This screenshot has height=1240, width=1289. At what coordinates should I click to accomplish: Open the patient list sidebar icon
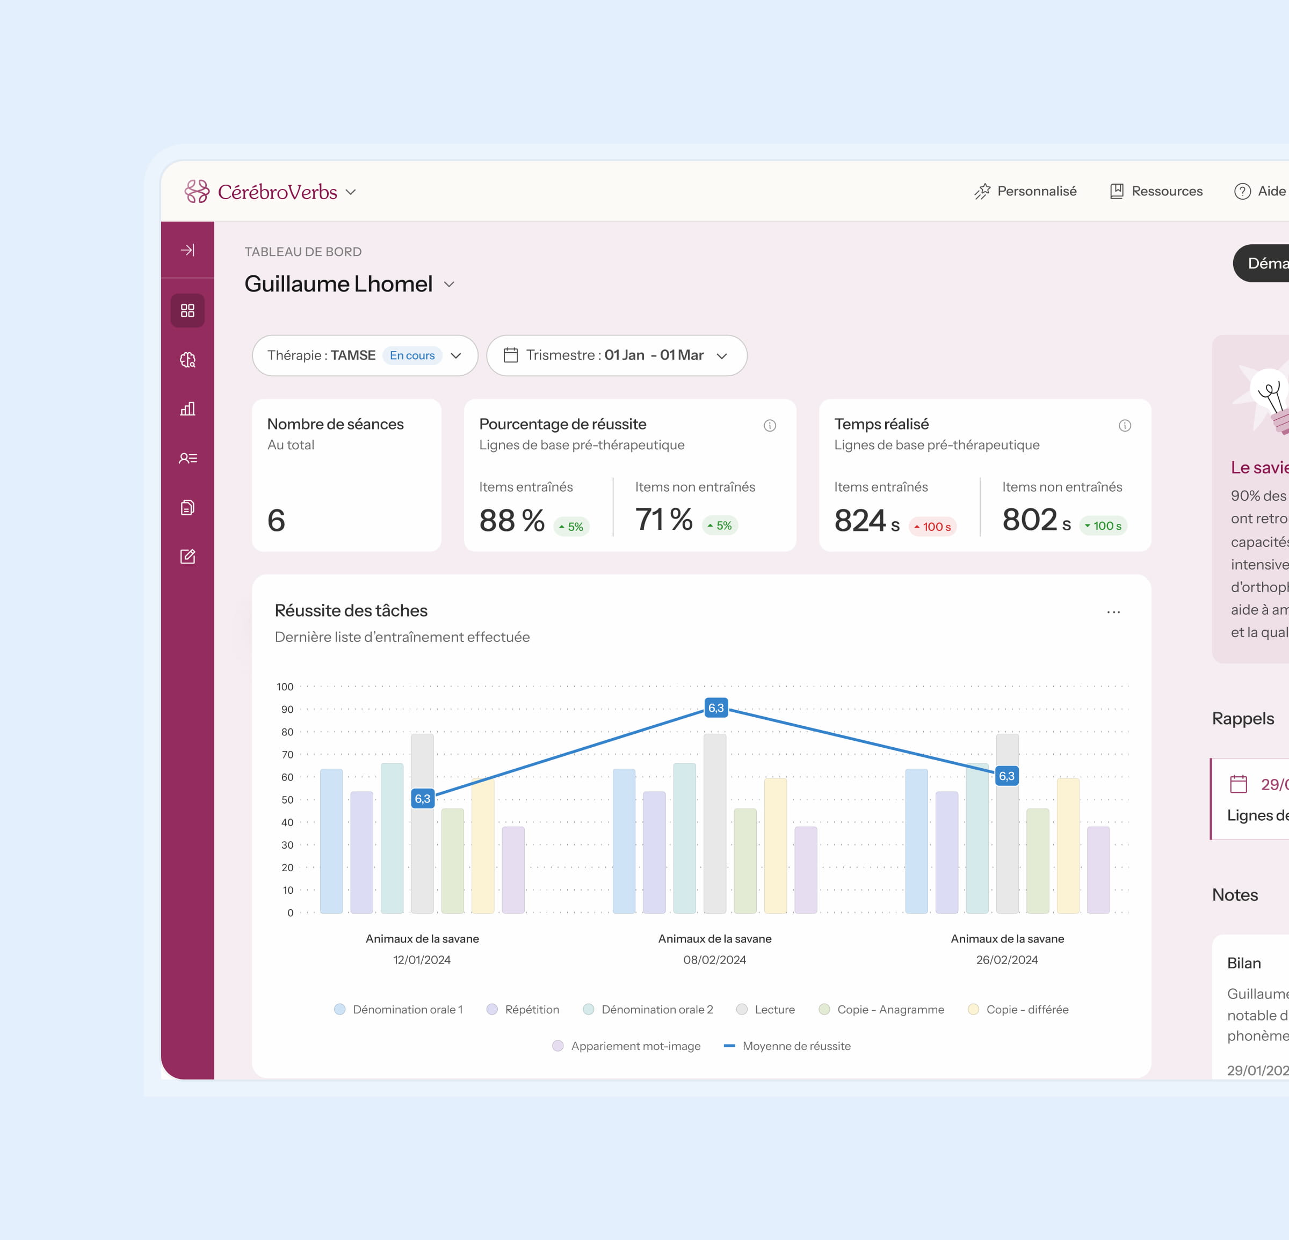click(x=187, y=458)
